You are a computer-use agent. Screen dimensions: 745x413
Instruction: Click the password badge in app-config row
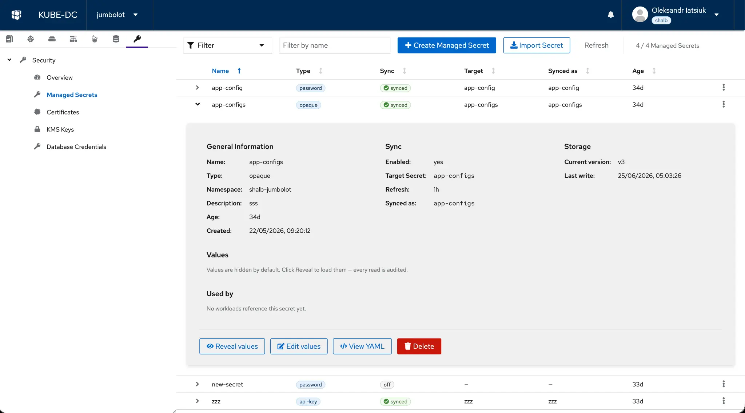[311, 88]
